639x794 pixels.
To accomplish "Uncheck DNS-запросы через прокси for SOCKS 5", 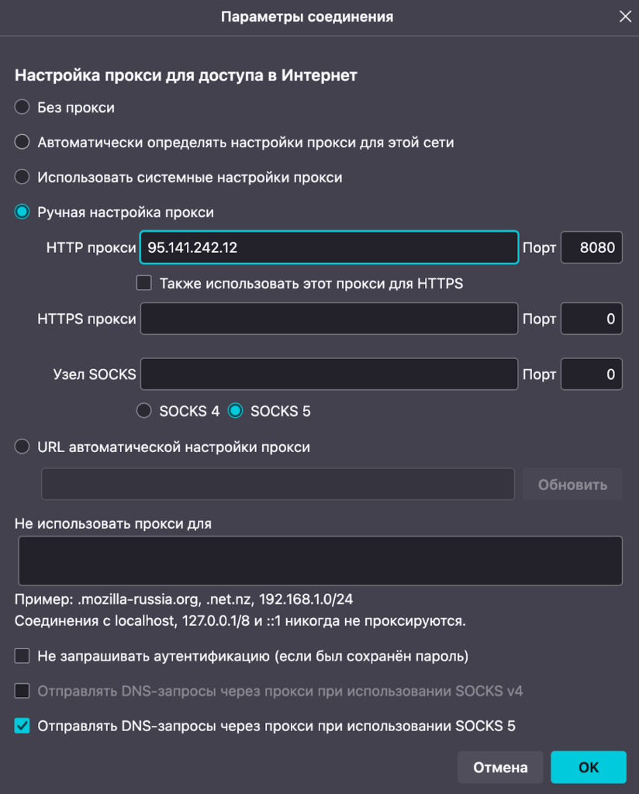I will point(22,726).
